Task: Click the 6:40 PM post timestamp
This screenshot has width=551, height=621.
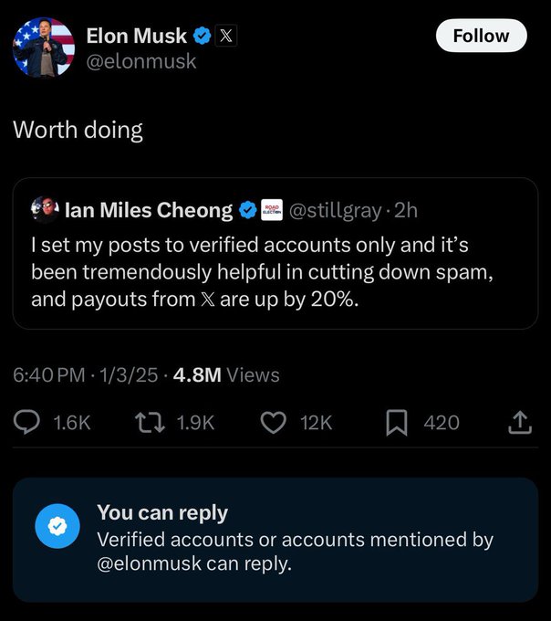Action: pyautogui.click(x=49, y=374)
